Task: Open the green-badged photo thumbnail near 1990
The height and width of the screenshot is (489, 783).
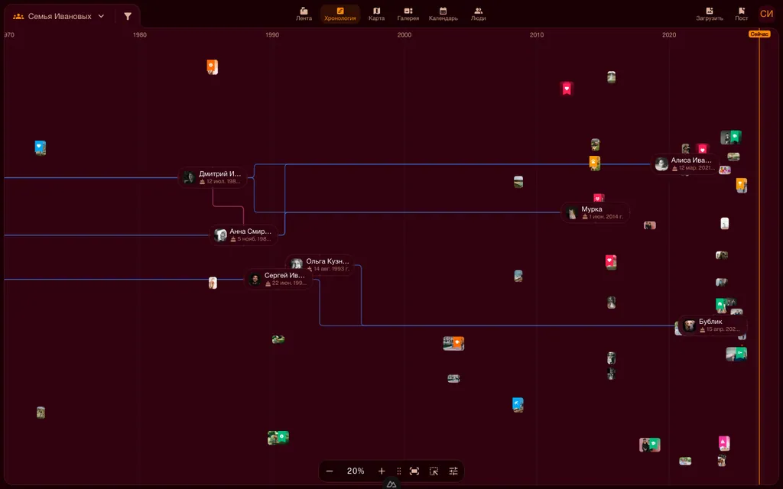Action: tap(278, 438)
